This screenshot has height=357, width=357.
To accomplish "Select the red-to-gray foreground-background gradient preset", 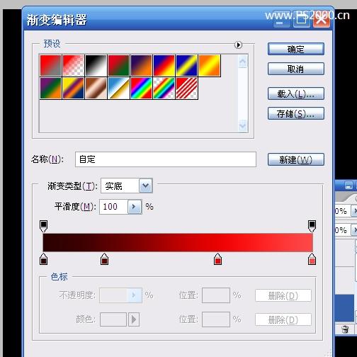I will (x=50, y=65).
